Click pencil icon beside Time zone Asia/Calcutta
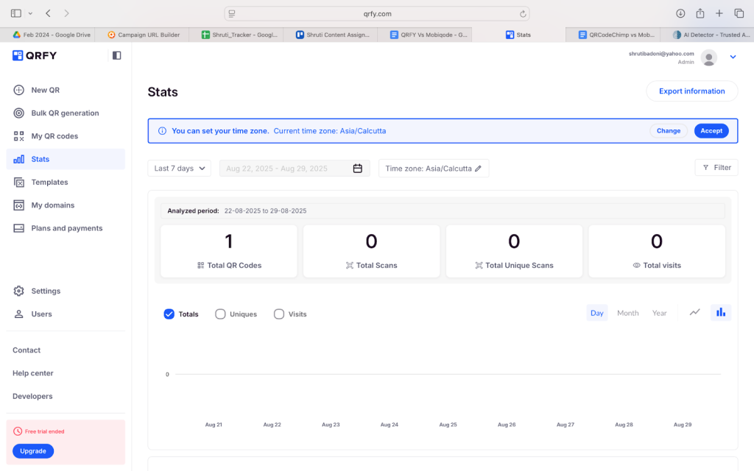Screen dimensions: 754x471 click(478, 169)
